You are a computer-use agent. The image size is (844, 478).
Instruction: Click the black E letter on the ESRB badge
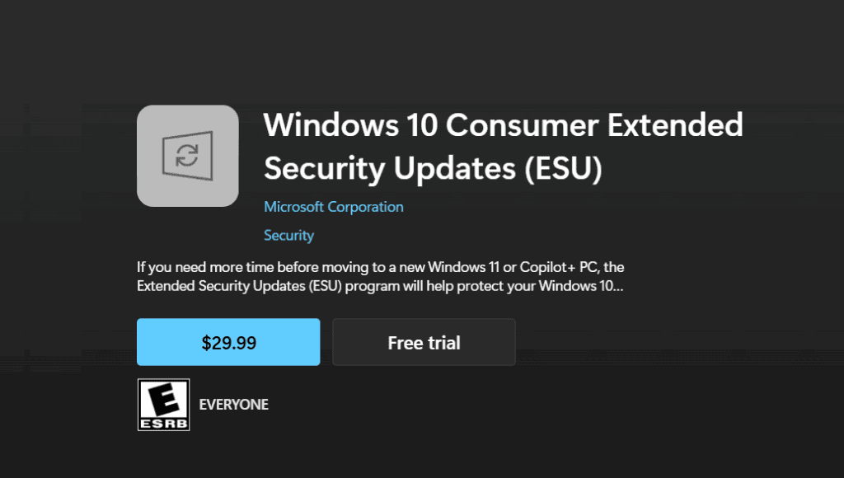click(162, 398)
